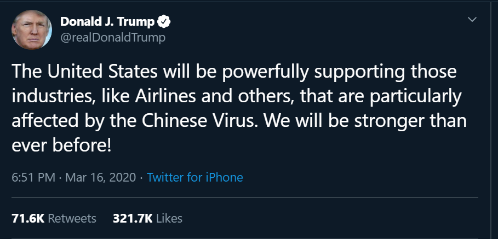Expand the tweet options chevron
This screenshot has height=239, width=498.
pyautogui.click(x=471, y=20)
